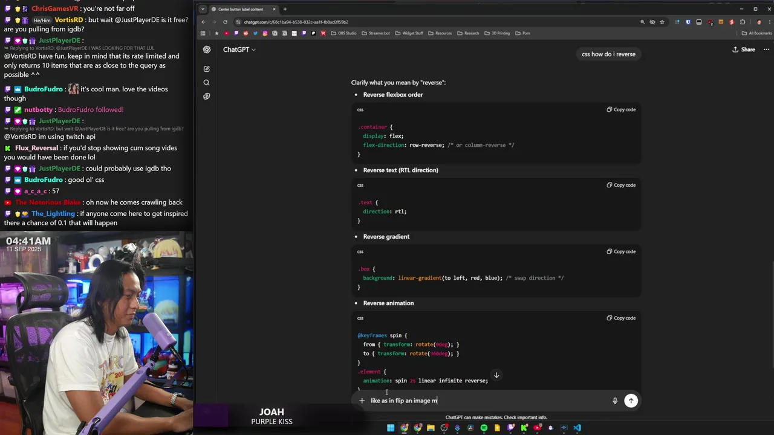Click the 'Reverse text (RTL direction)' heading
Image resolution: width=774 pixels, height=435 pixels.
point(401,170)
